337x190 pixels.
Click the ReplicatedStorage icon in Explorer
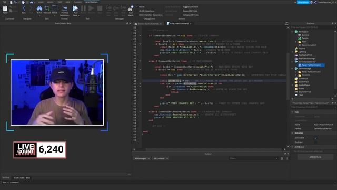[x=296, y=59]
